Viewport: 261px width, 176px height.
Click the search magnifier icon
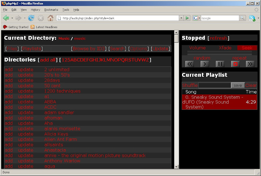(242, 18)
